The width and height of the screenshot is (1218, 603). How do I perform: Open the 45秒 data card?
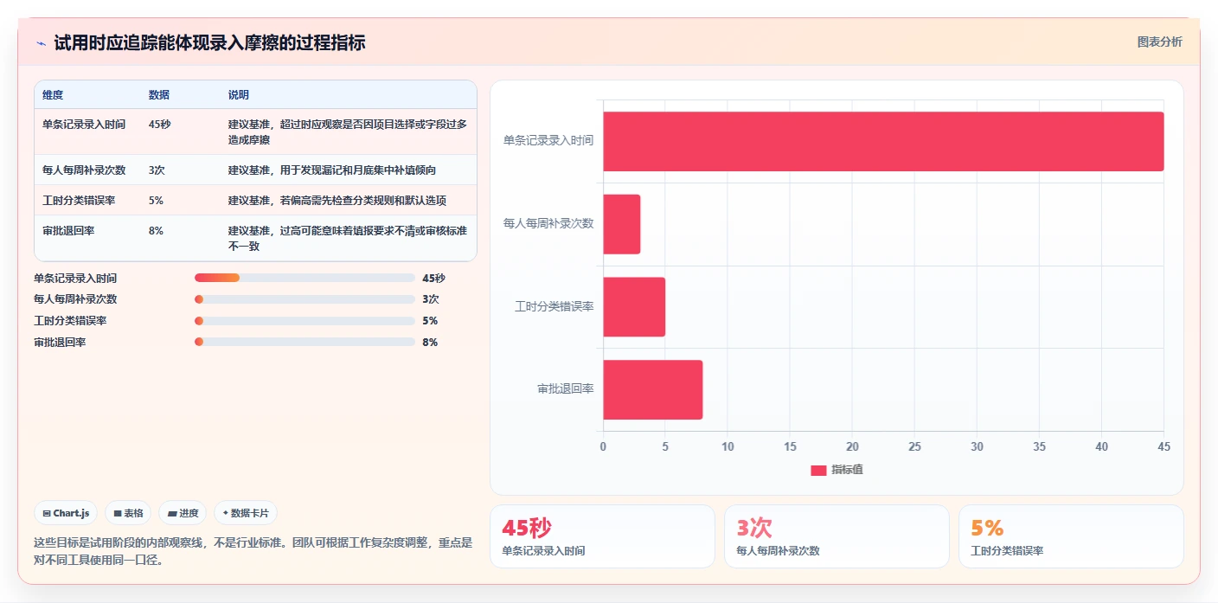[x=602, y=536]
